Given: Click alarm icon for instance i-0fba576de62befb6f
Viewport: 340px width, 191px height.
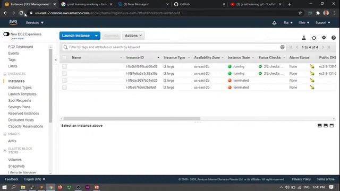Looking at the screenshot, I should 312,87.
